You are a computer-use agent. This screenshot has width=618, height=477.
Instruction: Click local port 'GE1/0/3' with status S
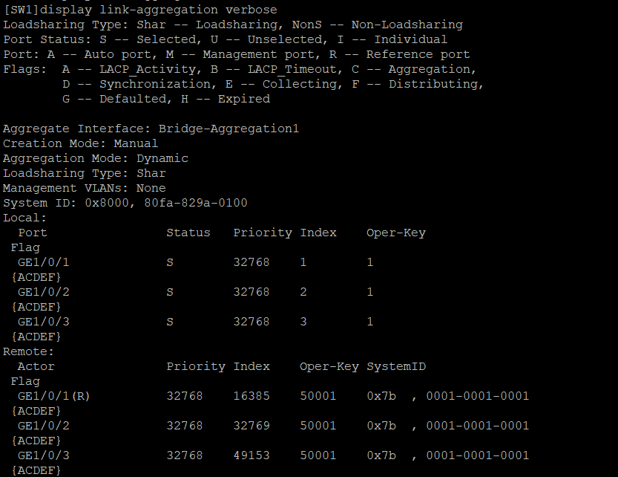click(43, 322)
